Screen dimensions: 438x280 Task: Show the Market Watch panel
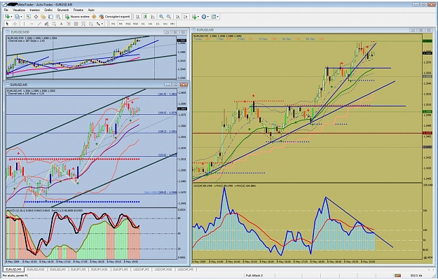pyautogui.click(x=29, y=17)
